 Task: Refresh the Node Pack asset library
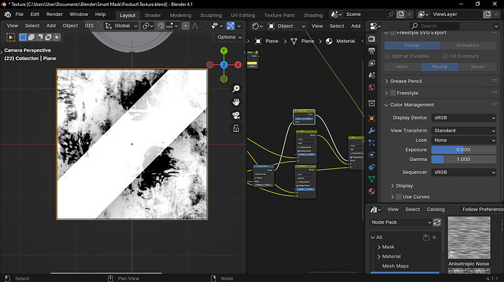(x=437, y=222)
